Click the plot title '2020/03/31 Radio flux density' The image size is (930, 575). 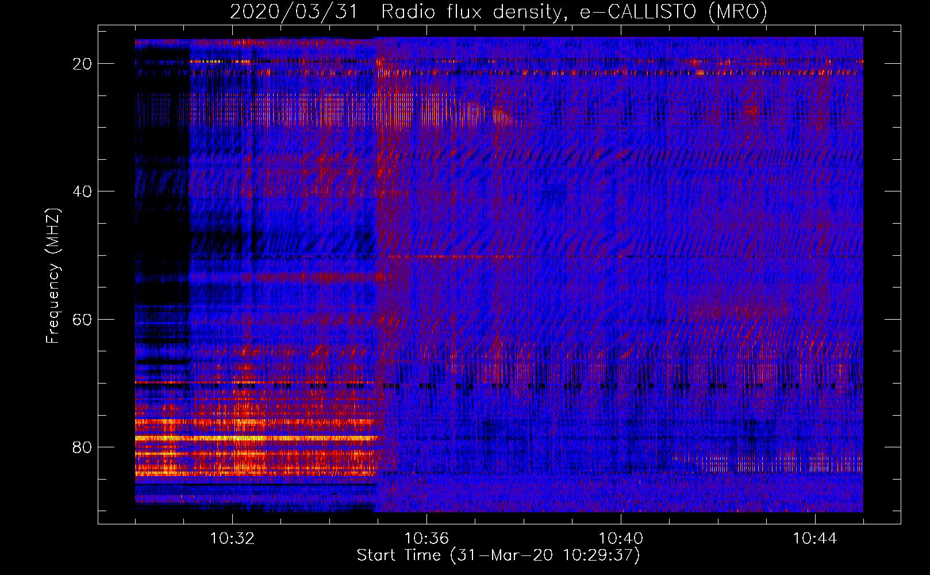tap(498, 11)
